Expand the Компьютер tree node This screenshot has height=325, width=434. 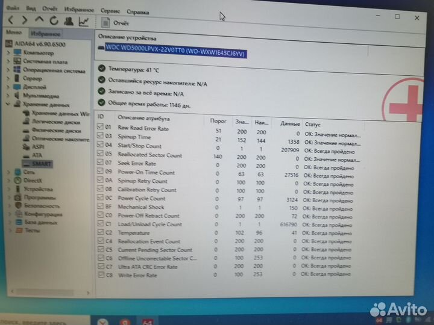(8, 53)
